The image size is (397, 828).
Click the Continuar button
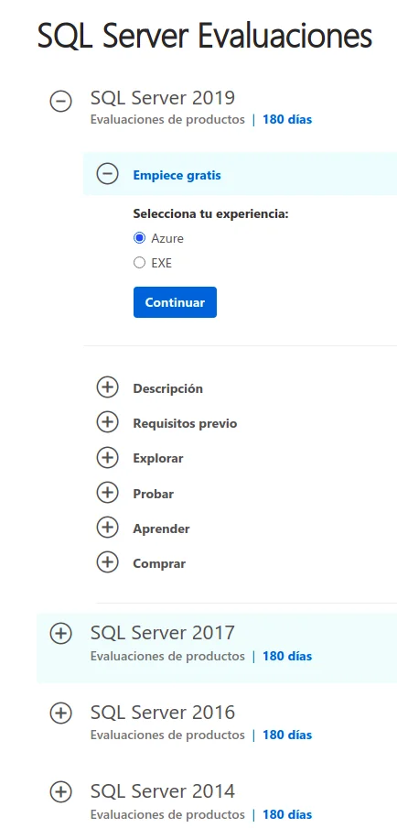(x=175, y=302)
